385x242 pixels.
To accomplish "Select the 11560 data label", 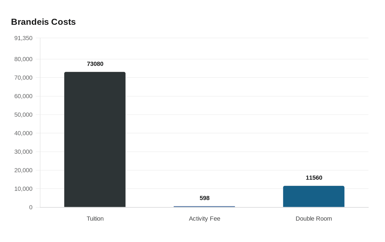I will click(x=314, y=178).
